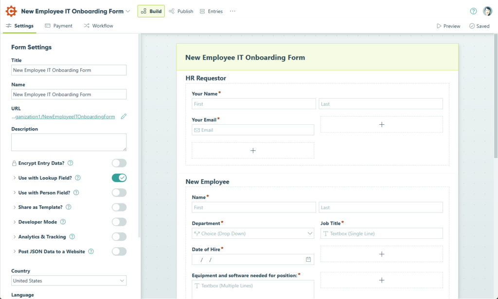
Task: Open the Department choice dropdown
Action: tap(253, 233)
